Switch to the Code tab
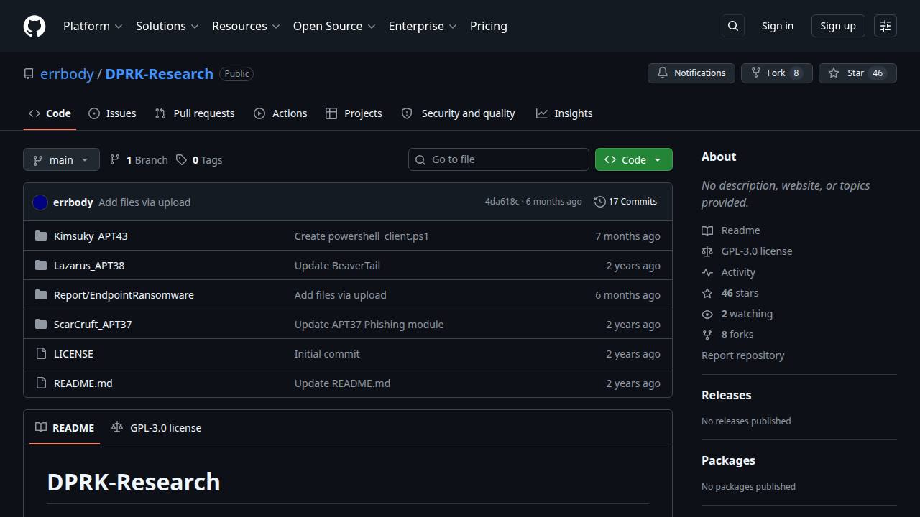 coord(50,113)
